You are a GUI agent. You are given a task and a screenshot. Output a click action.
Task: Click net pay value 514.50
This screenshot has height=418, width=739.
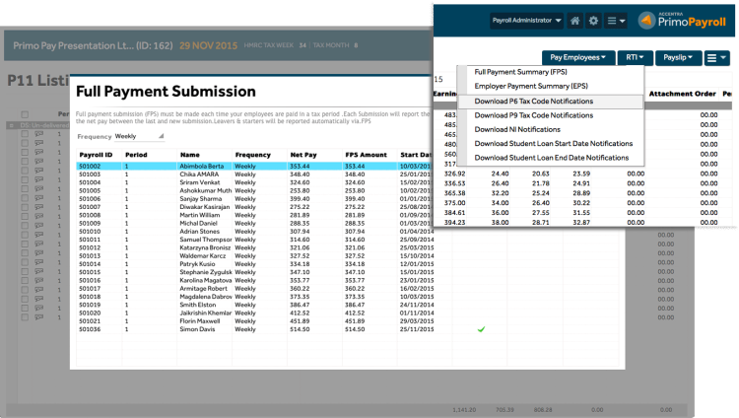tap(300, 329)
